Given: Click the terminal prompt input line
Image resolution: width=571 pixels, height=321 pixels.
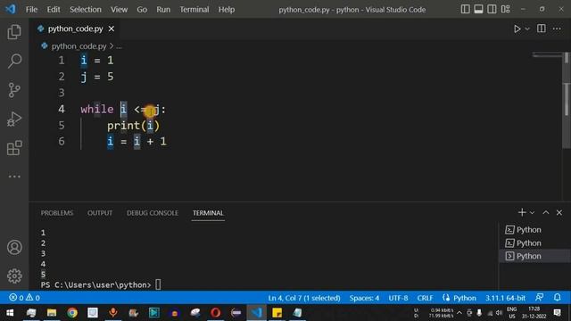Looking at the screenshot, I should click(x=101, y=284).
